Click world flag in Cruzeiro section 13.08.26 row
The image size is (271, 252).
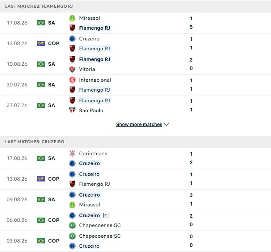coord(41,179)
